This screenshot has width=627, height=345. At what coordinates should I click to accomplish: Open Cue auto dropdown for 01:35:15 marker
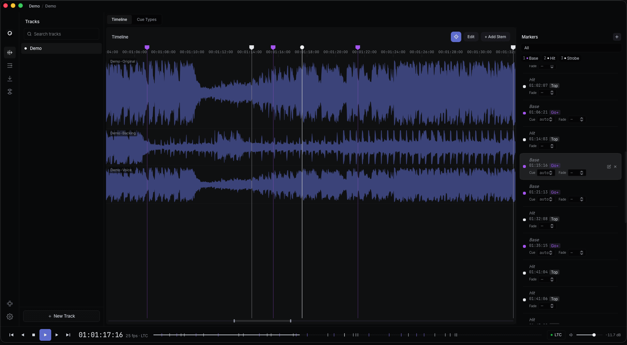click(x=546, y=253)
